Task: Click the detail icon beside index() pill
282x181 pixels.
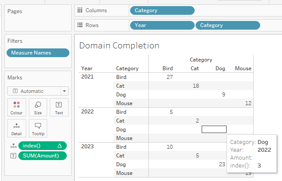Action: coord(11,146)
